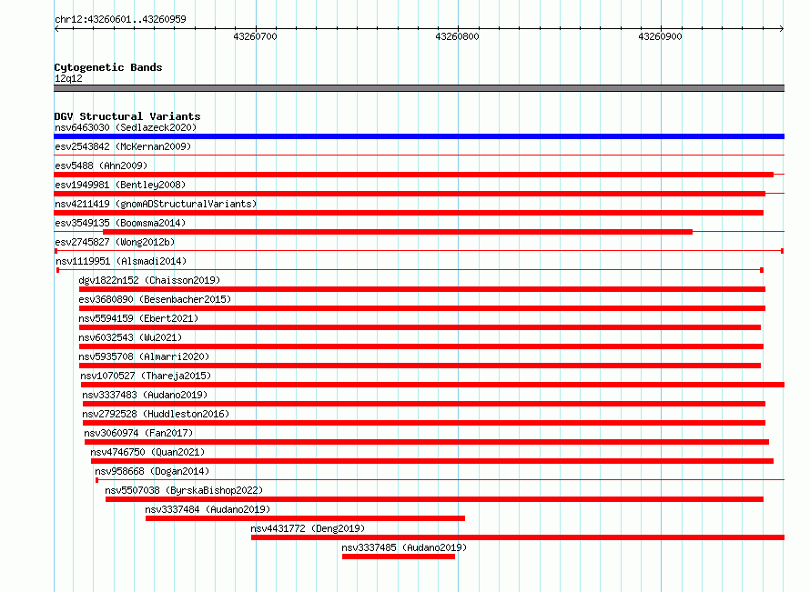The width and height of the screenshot is (810, 592).
Task: Click the 43260700 ruler position label
Action: click(255, 36)
